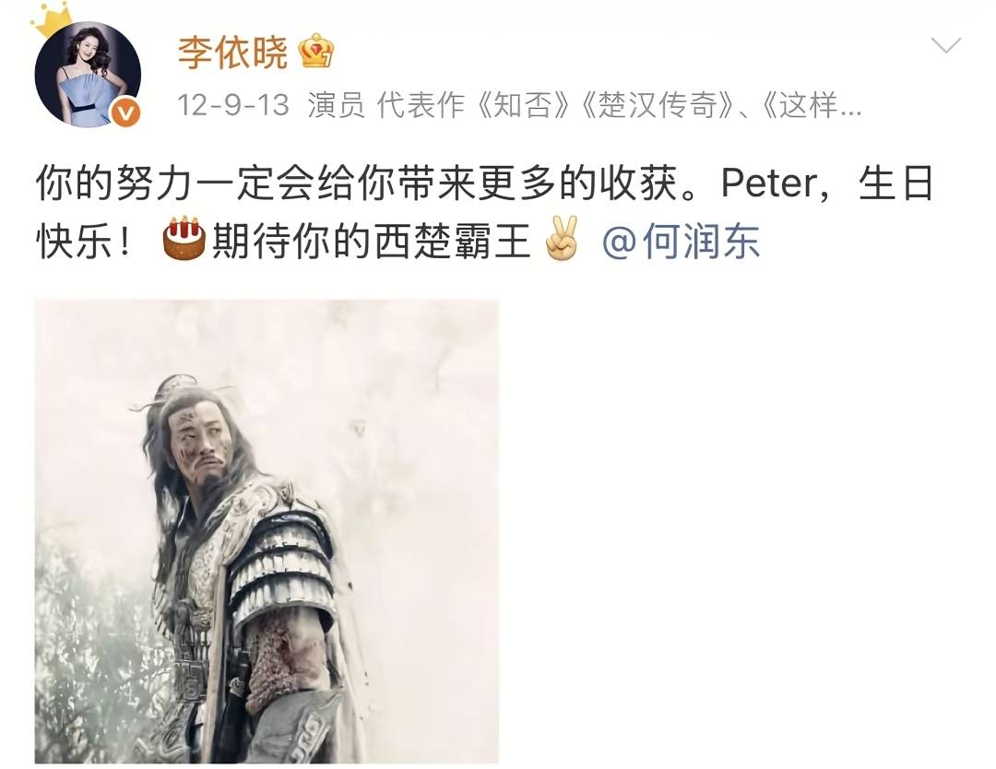Click the membership crown icon beside username
996x769 pixels.
[315, 52]
